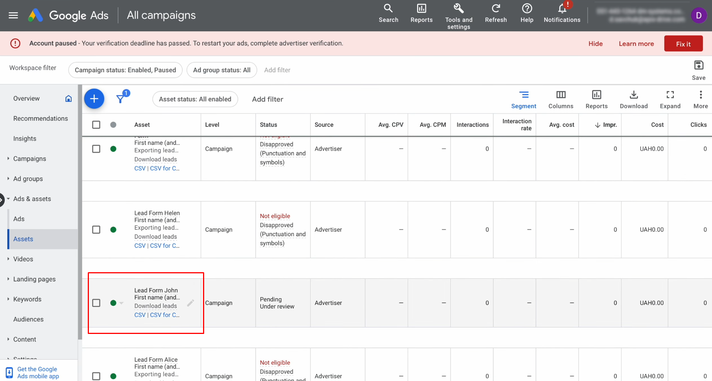The height and width of the screenshot is (381, 712).
Task: Sort by the Asset column header
Action: click(142, 125)
